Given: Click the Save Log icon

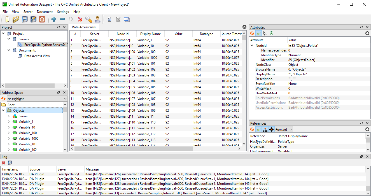Looking at the screenshot, I should [x=10, y=162].
